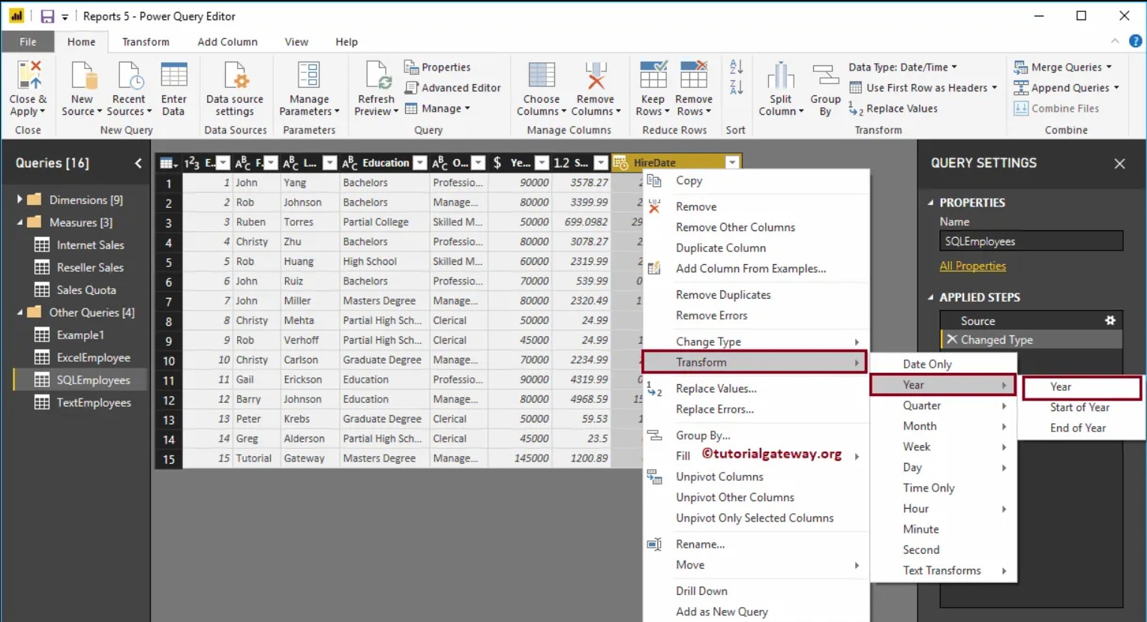1147x622 pixels.
Task: Open settings gear on the Source step
Action: click(1110, 320)
